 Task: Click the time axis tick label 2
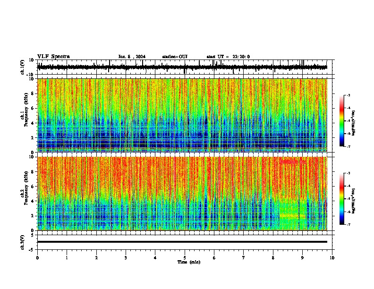pyautogui.click(x=96, y=258)
